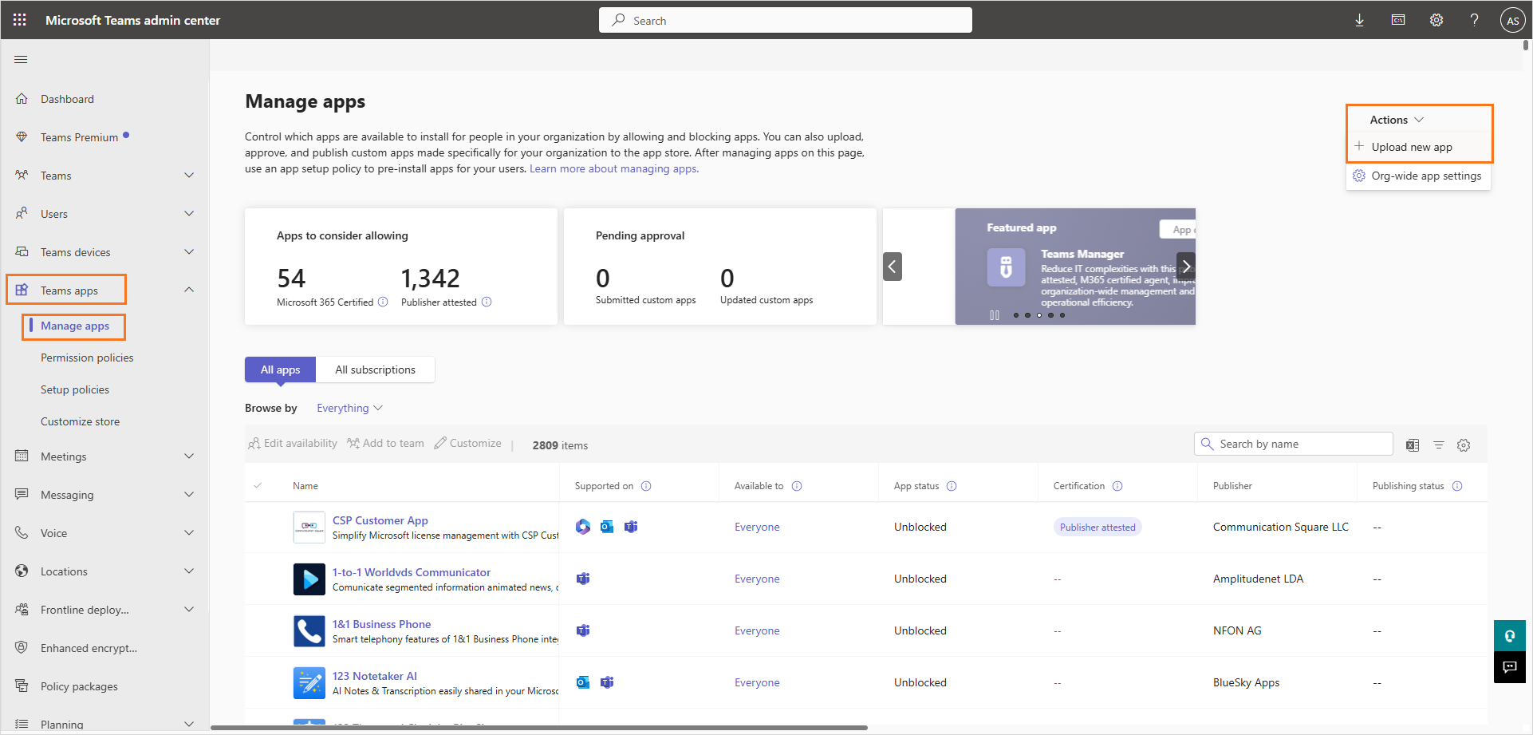Click Everyone for 1&1 Business Phone row

click(757, 630)
